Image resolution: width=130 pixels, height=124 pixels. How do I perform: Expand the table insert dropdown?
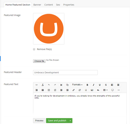pos(105,90)
